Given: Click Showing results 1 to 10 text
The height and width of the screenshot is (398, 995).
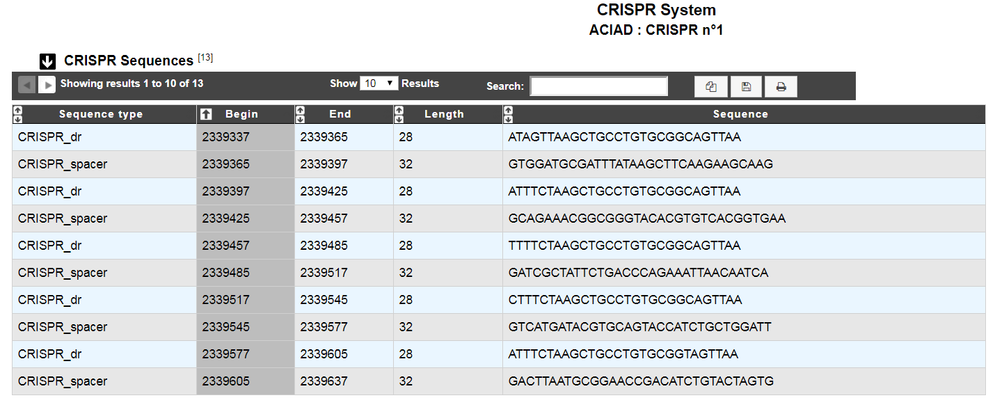Looking at the screenshot, I should click(x=132, y=83).
